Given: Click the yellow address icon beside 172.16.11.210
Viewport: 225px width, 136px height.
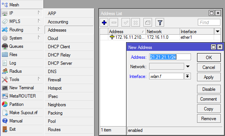Looking at the screenshot, I should (x=112, y=37).
